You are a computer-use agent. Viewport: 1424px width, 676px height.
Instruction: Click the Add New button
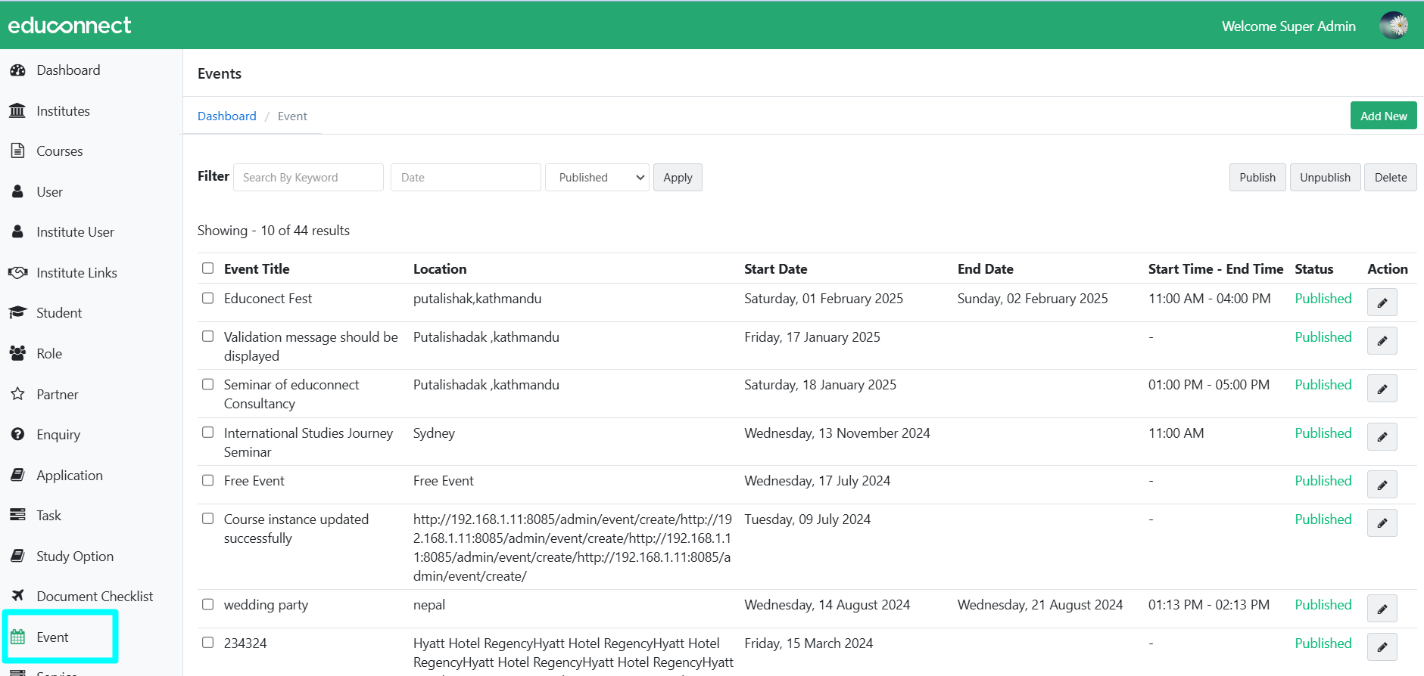1383,116
